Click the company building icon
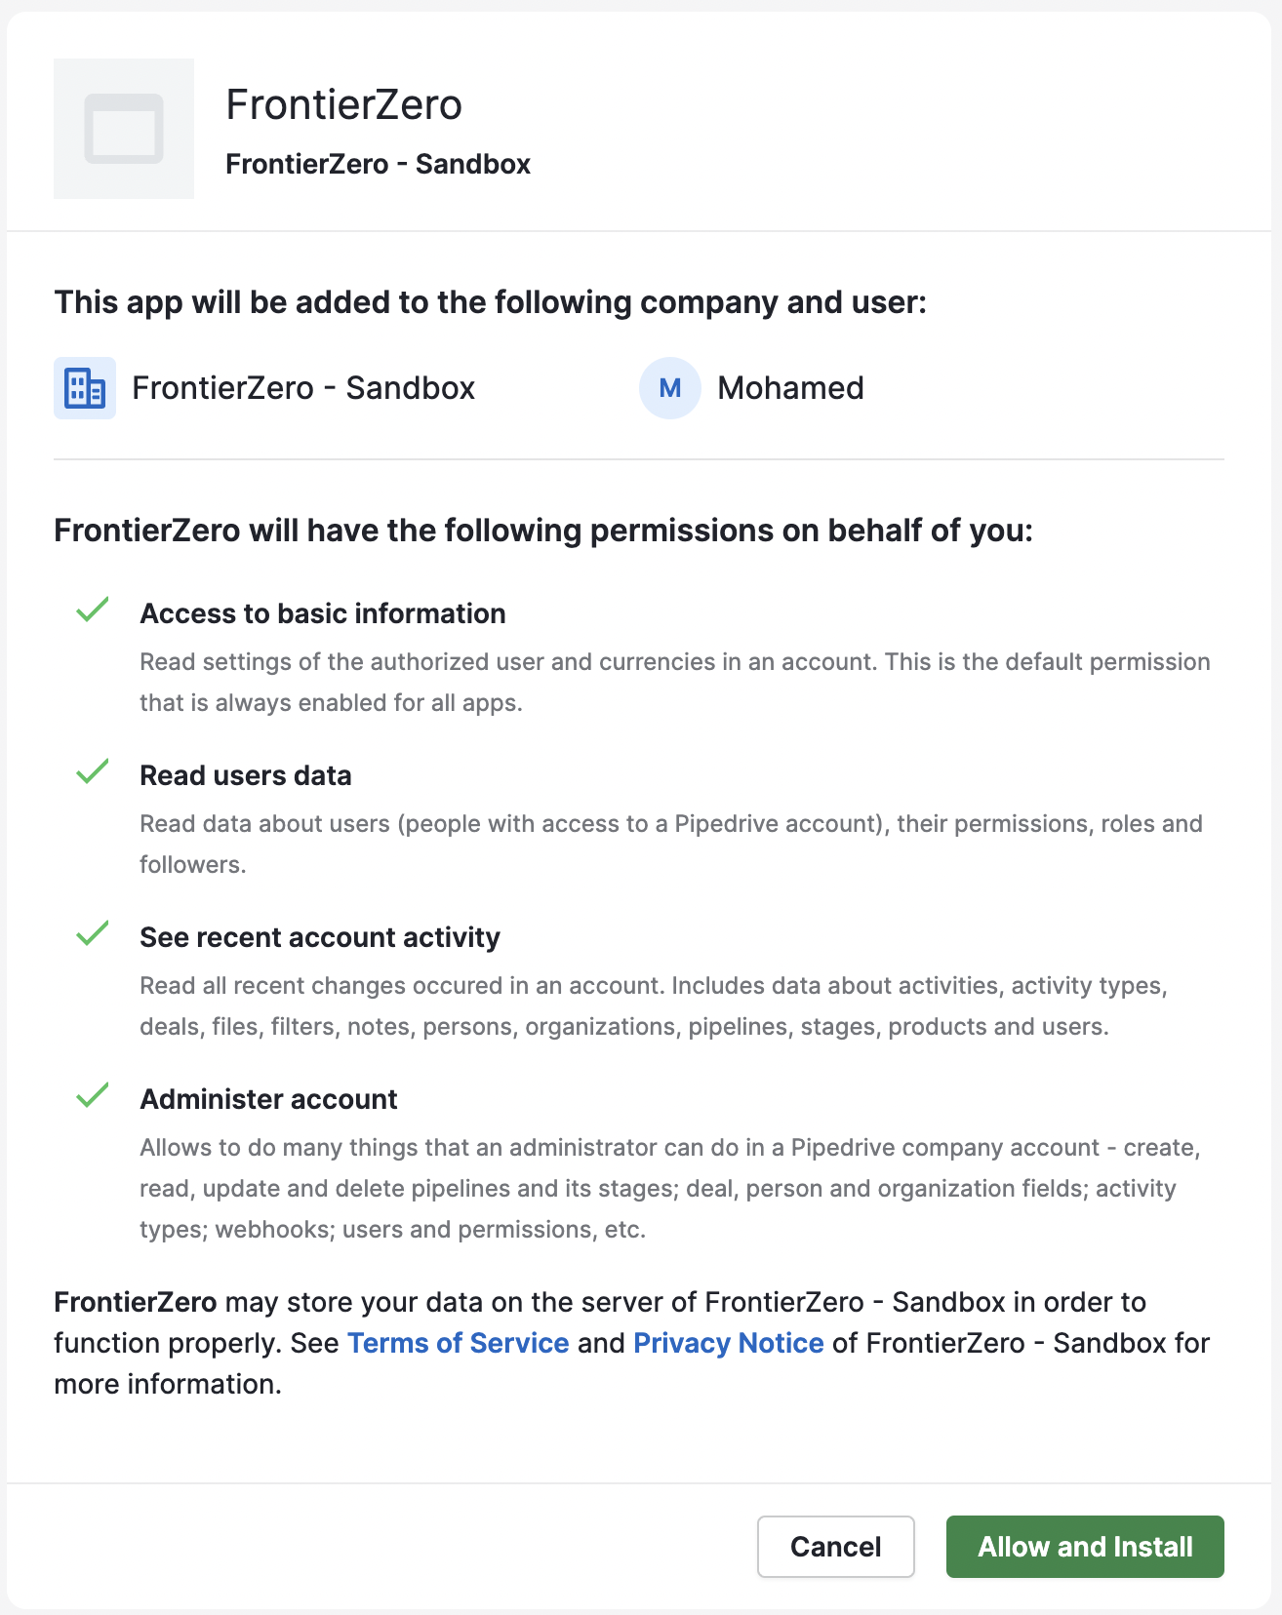 click(85, 388)
